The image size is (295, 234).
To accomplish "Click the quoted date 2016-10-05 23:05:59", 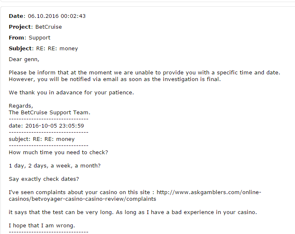I will [55, 126].
